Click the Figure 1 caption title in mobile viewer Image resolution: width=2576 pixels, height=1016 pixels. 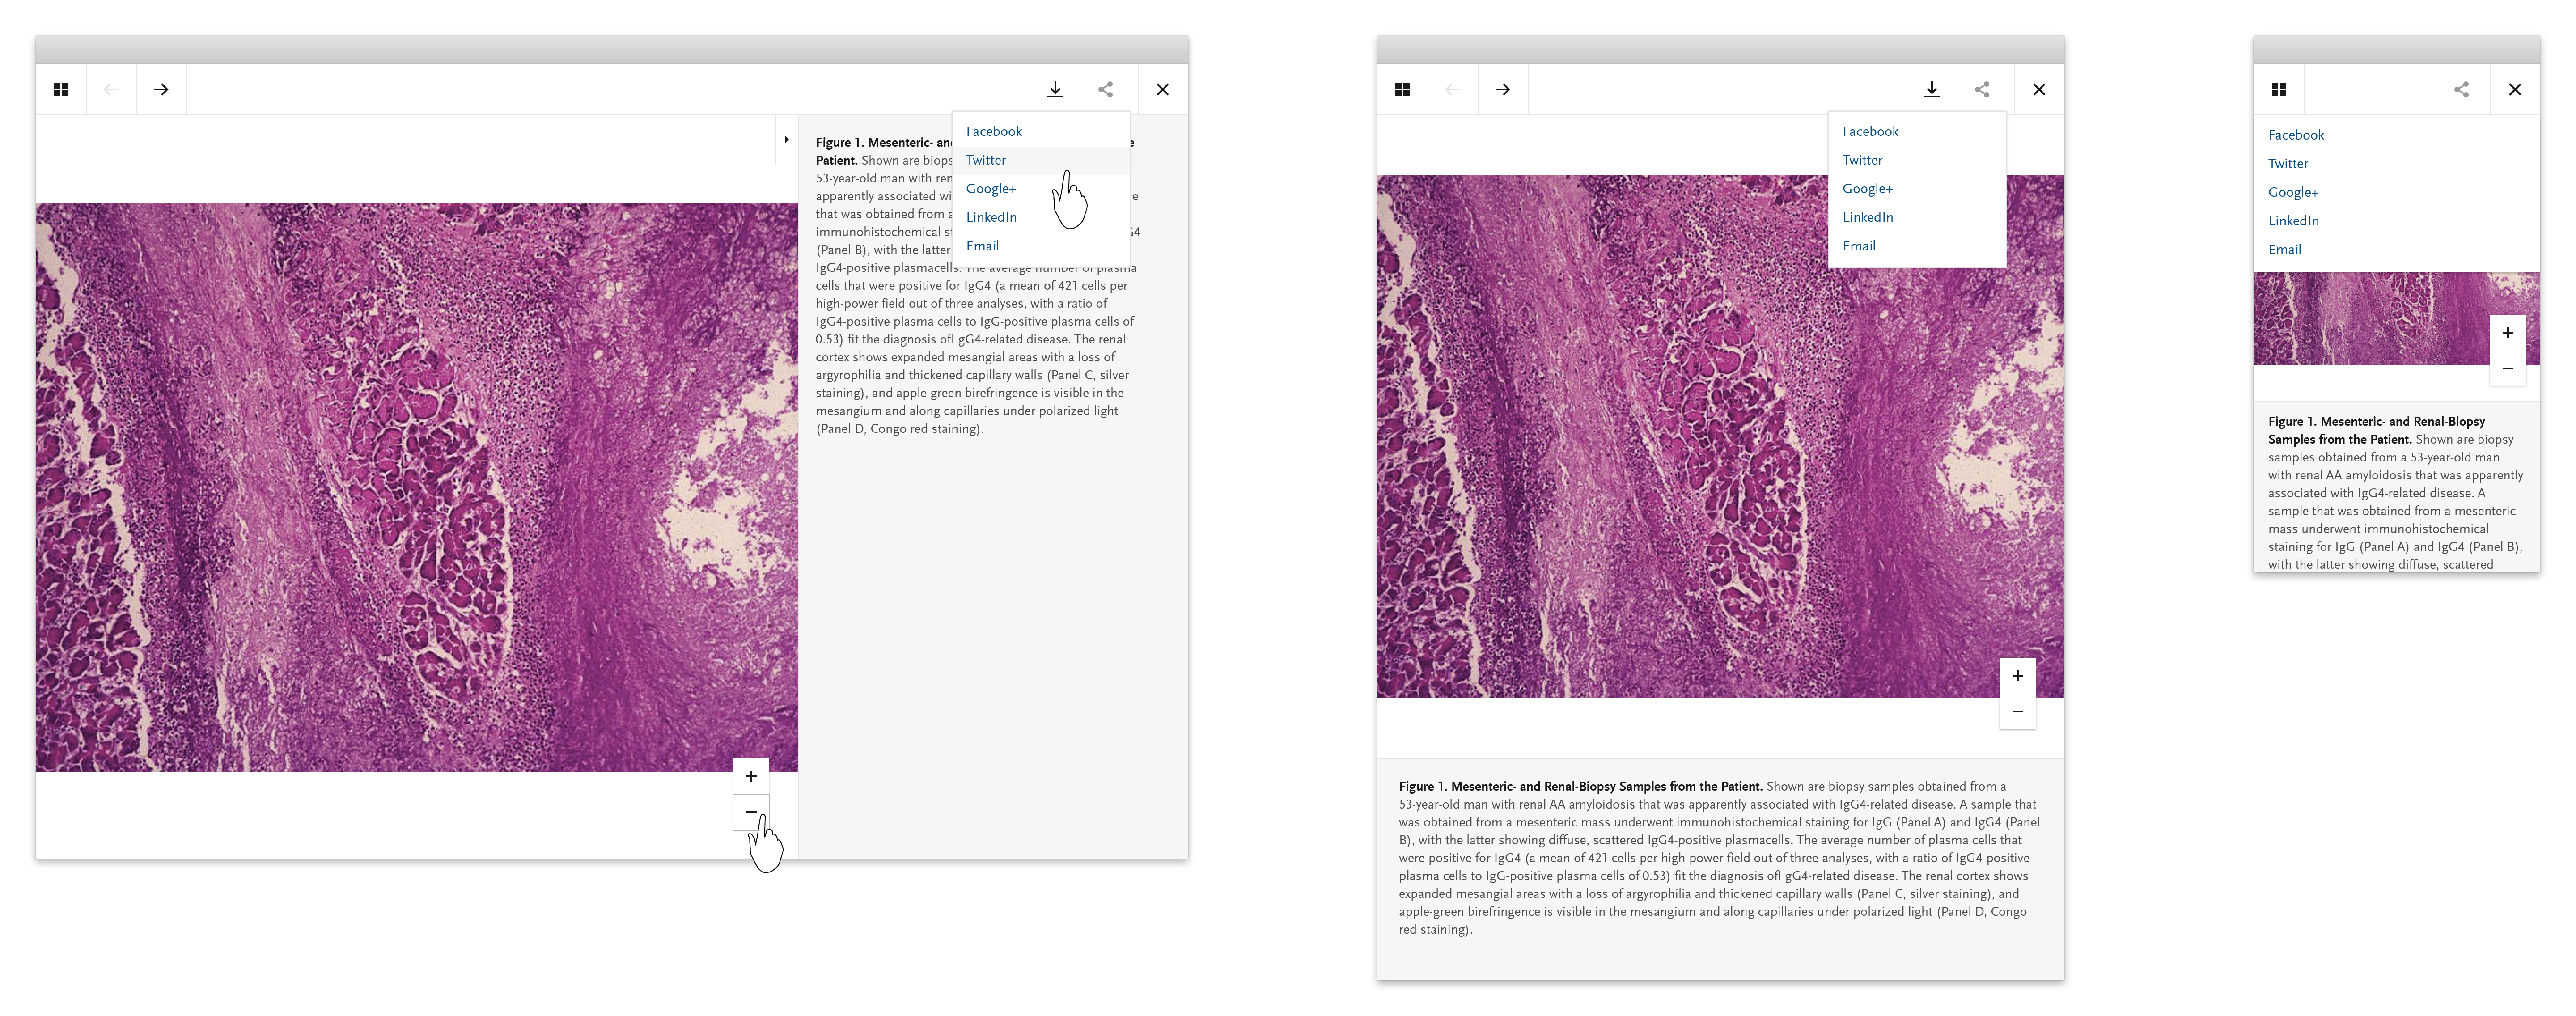coord(2376,431)
